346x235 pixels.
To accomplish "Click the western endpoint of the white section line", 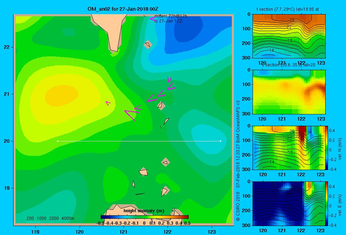I will click(57, 141).
